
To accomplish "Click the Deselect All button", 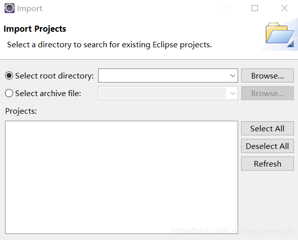I will click(267, 146).
